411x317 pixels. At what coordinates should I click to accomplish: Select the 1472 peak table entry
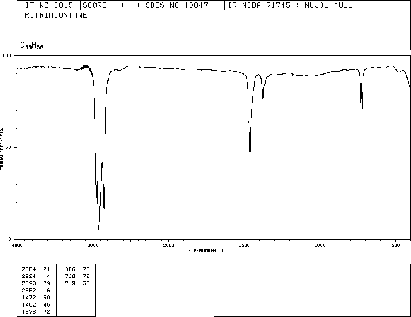[x=36, y=298]
